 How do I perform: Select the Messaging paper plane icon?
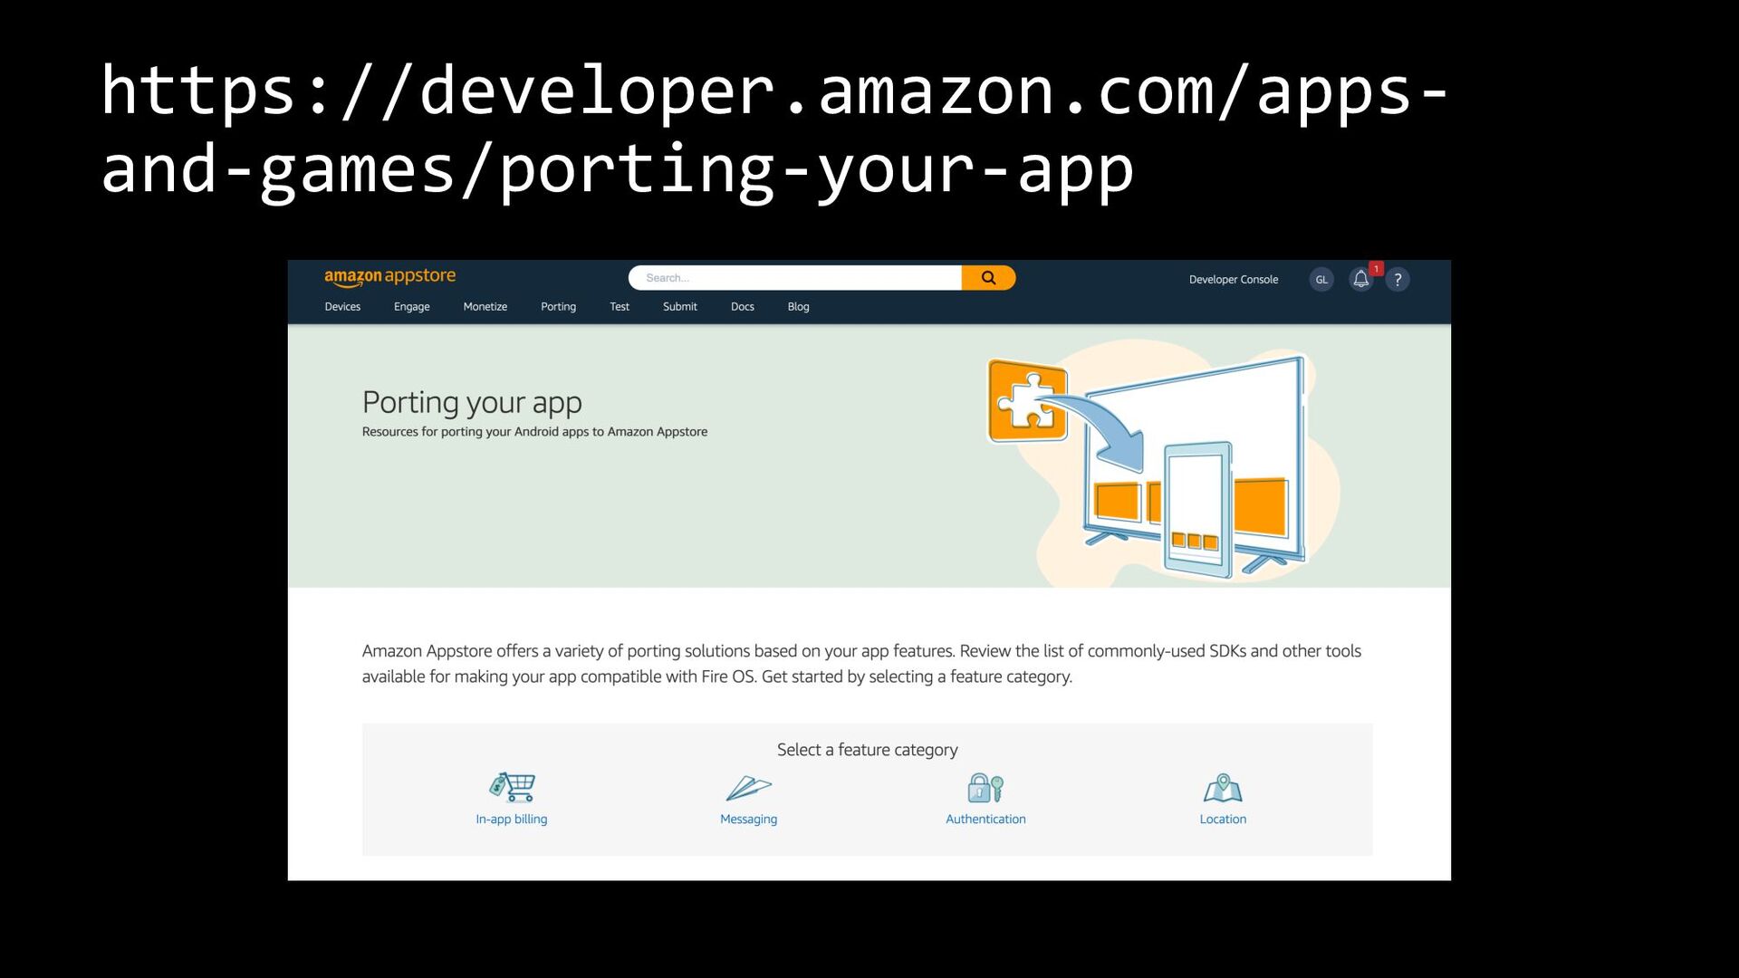(x=748, y=788)
